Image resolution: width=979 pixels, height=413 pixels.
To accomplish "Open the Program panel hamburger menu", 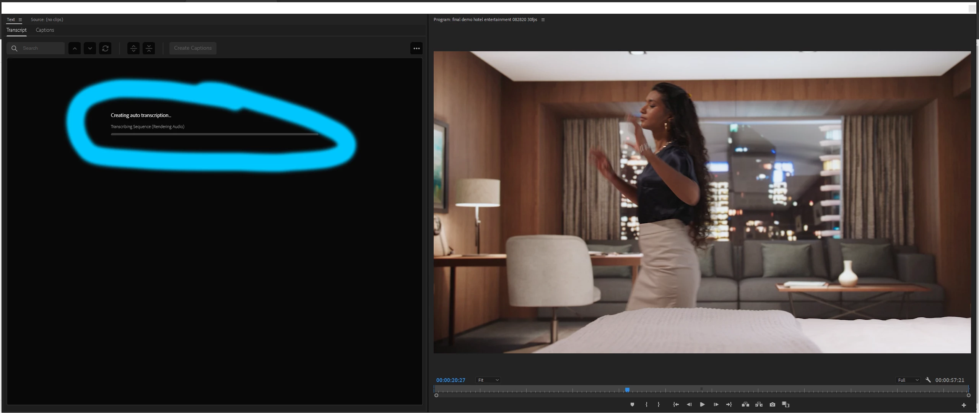I will click(x=543, y=20).
